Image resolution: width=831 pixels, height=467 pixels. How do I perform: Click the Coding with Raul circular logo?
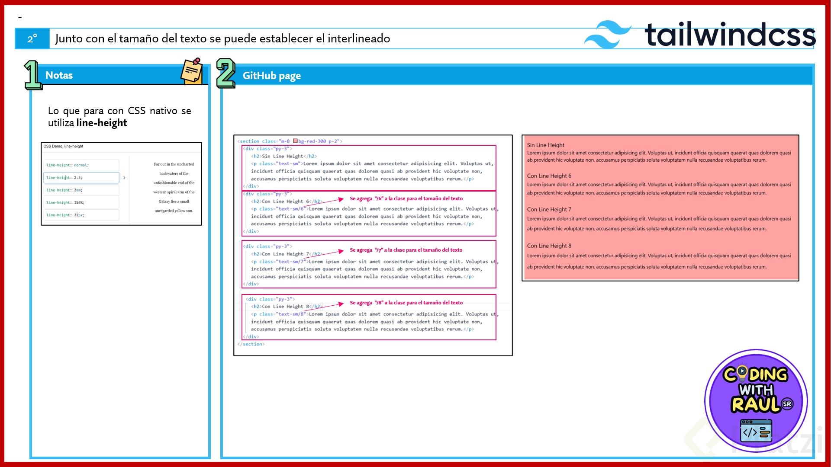tap(756, 400)
